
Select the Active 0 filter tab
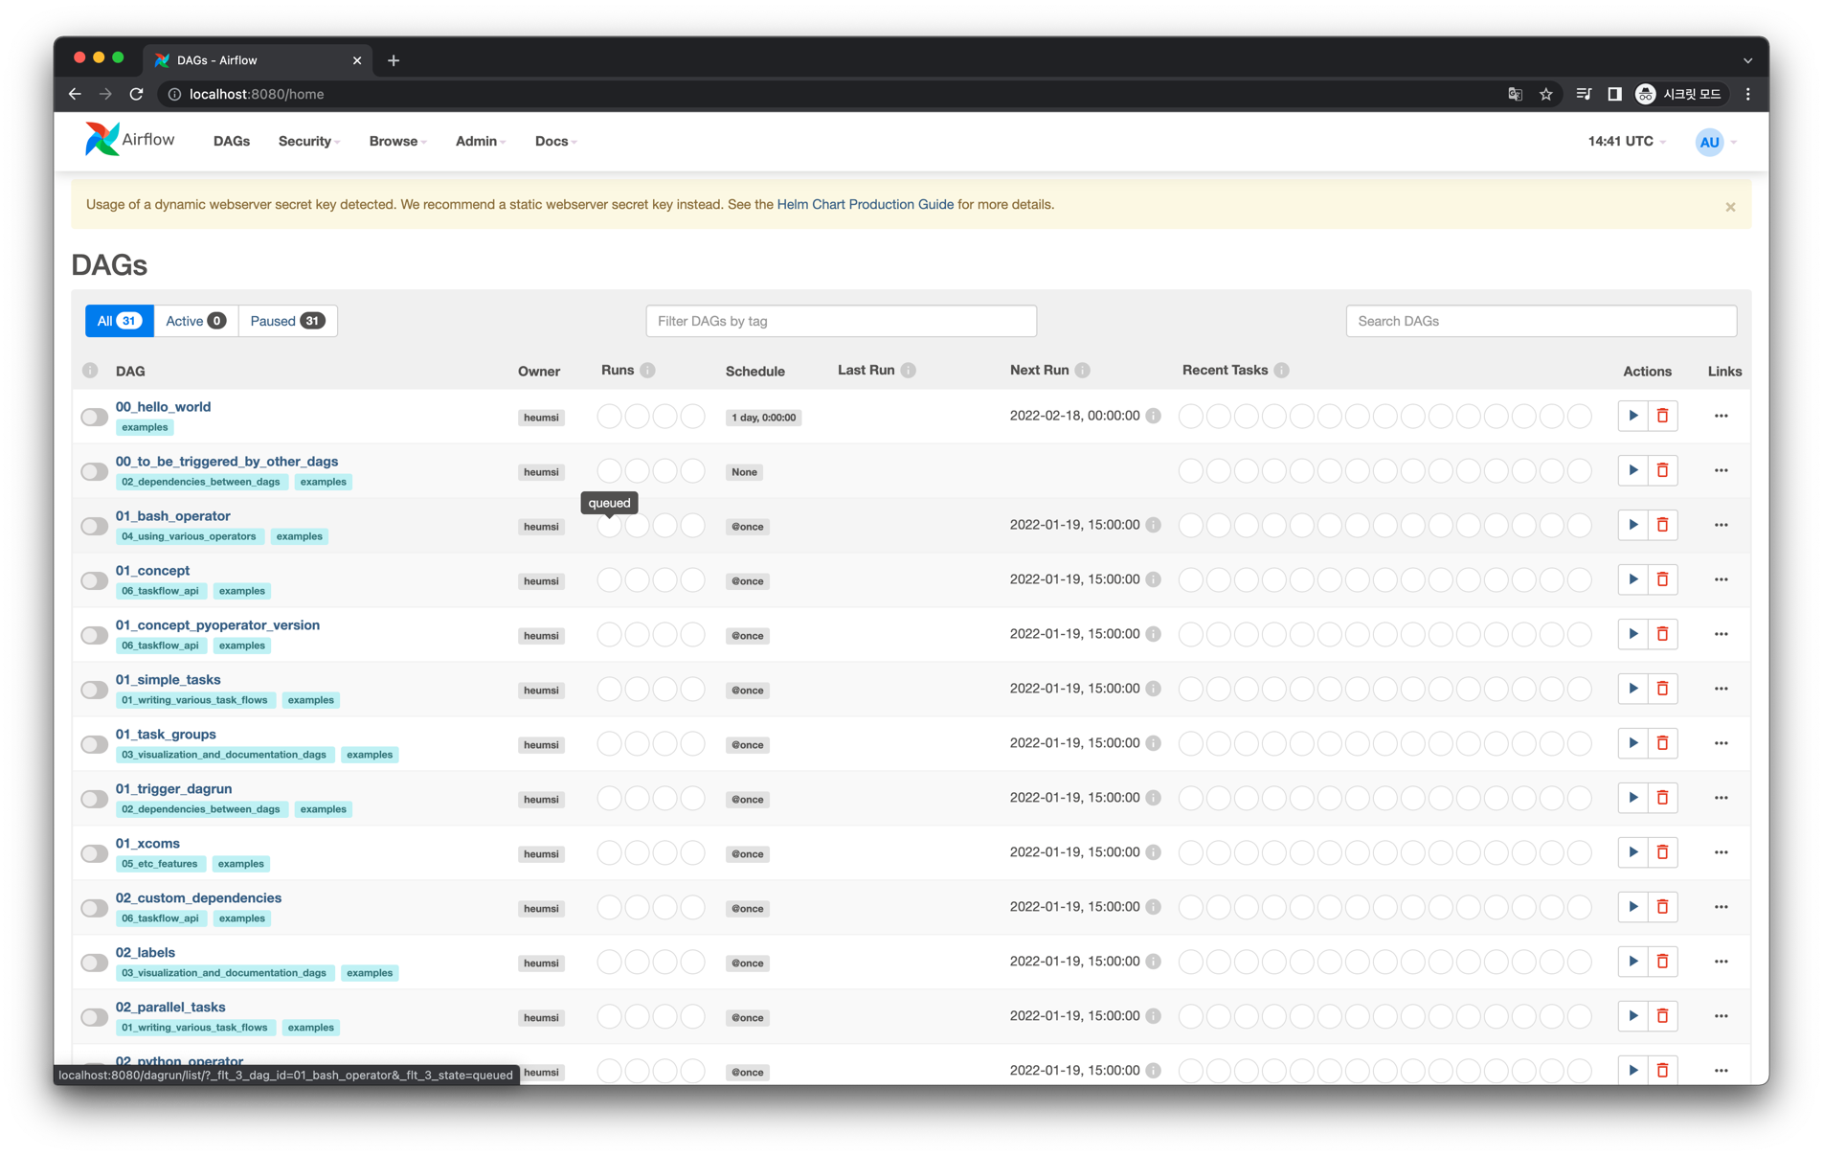point(195,321)
